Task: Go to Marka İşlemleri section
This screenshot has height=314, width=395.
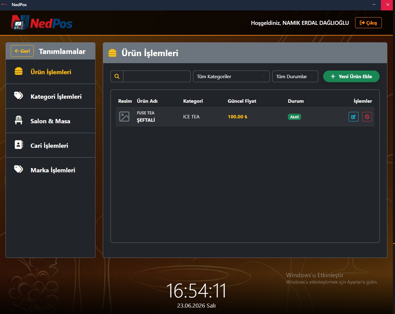Action: [x=51, y=170]
